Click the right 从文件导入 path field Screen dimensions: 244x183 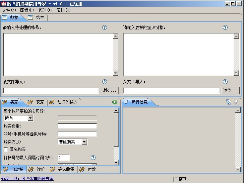(x=172, y=91)
